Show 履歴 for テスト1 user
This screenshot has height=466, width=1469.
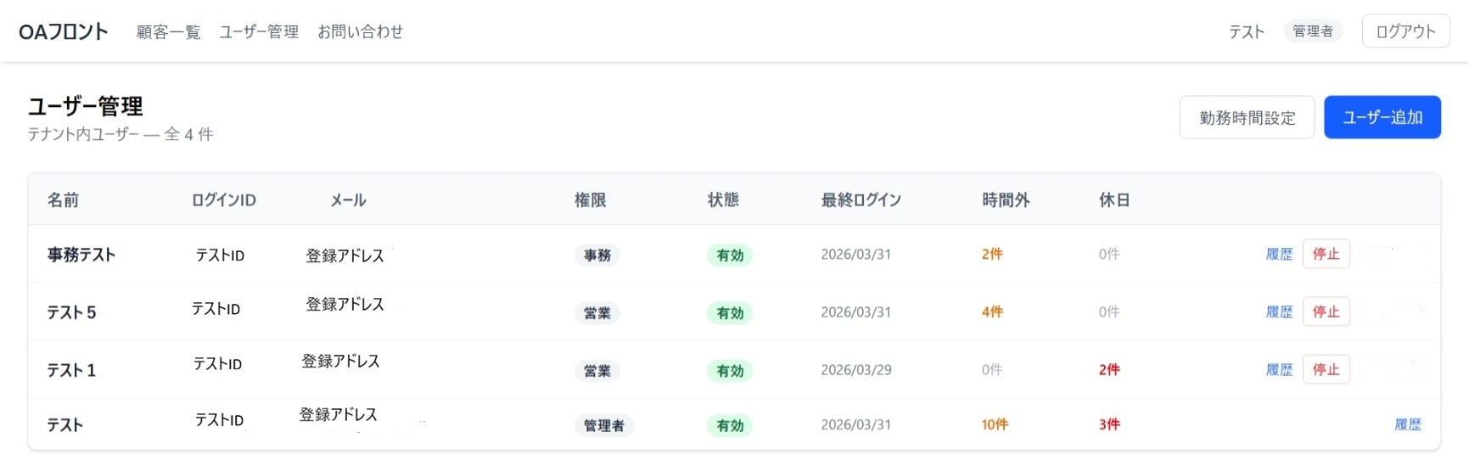1279,370
